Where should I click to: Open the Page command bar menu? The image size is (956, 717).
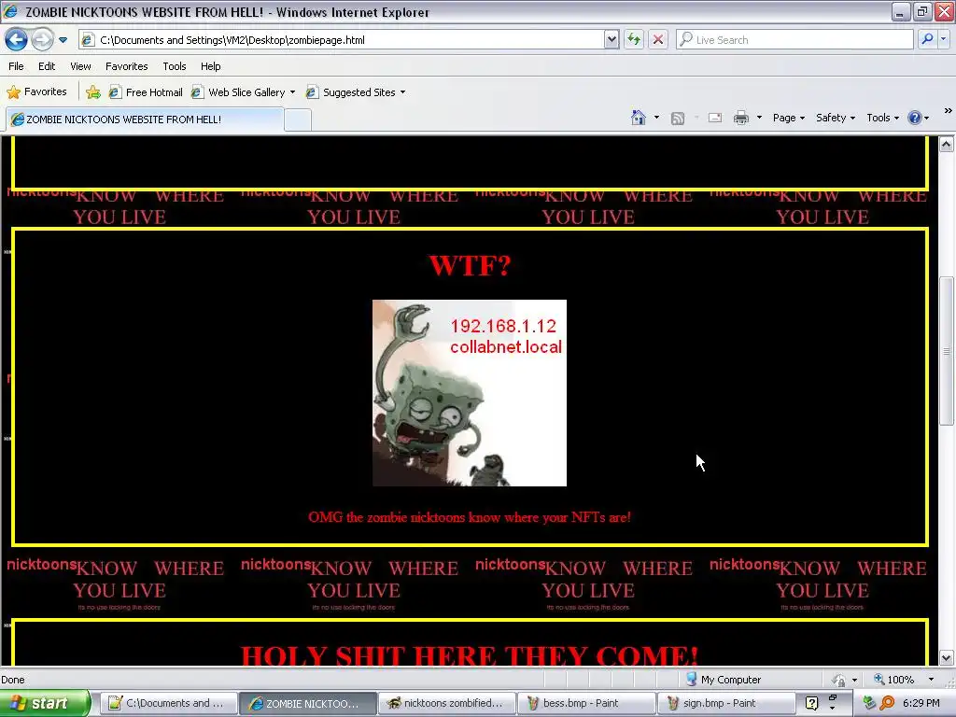[788, 118]
